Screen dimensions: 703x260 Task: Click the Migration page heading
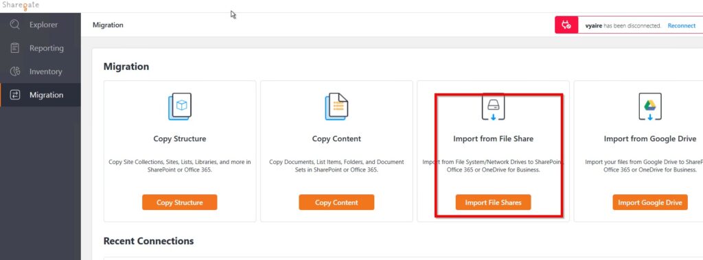point(126,67)
